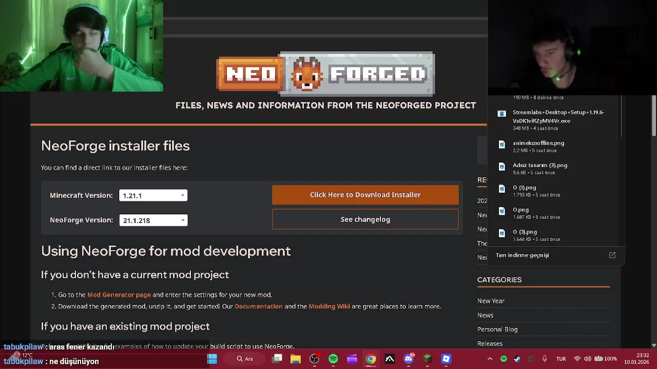Click the downloads panel scrollbar
The image size is (657, 369).
tap(622, 116)
